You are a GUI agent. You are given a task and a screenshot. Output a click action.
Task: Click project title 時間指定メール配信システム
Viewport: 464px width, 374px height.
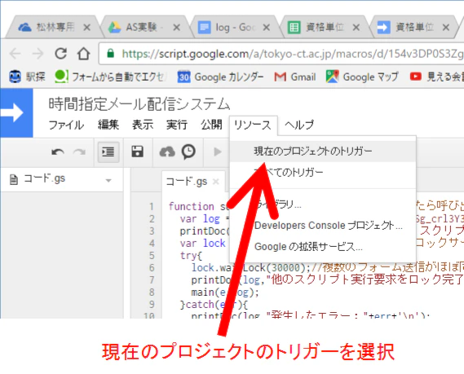pos(139,104)
